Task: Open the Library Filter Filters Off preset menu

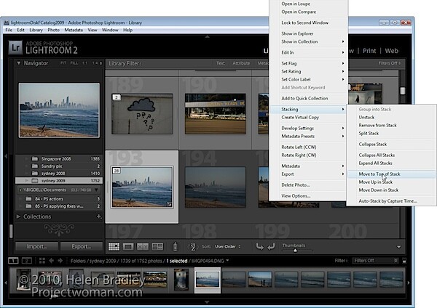Action: (390, 63)
